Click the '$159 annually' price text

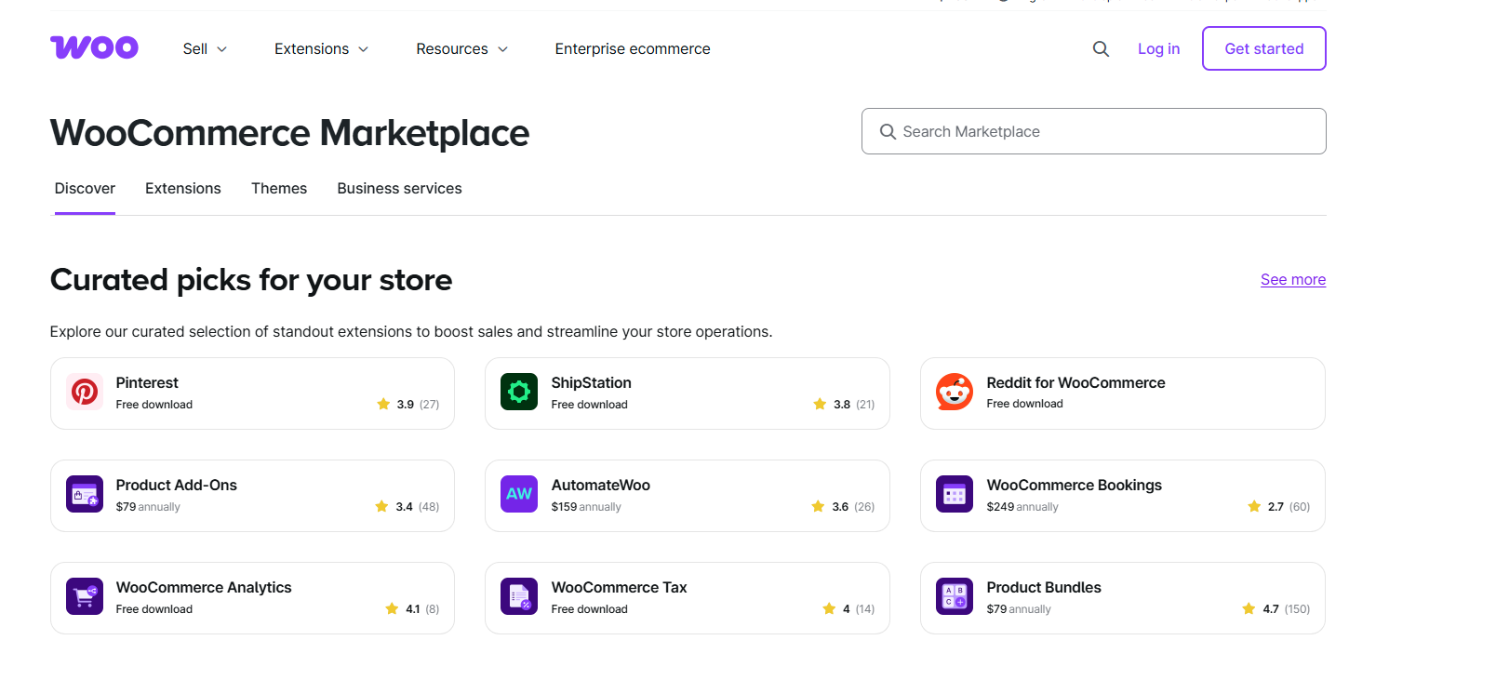pos(586,507)
